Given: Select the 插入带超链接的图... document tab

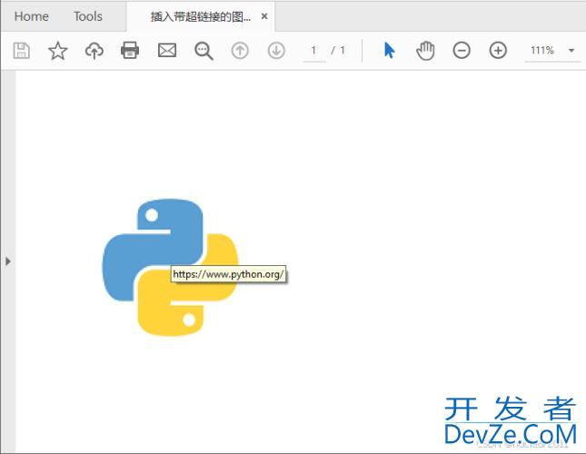Looking at the screenshot, I should 201,17.
